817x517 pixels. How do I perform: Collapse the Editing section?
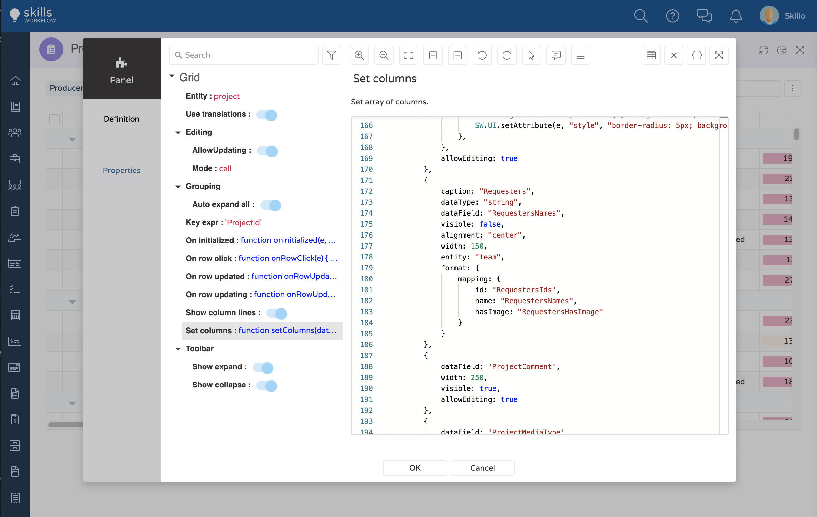(x=178, y=132)
